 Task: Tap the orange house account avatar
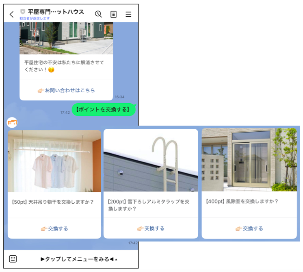point(12,122)
